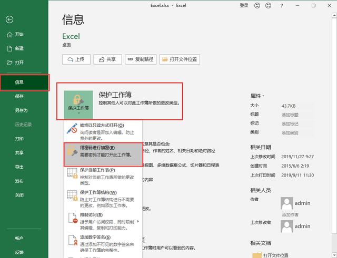Screen dimensions: 337x258
Task: Open the 保护工作簿 dropdown button
Action: coord(78,105)
